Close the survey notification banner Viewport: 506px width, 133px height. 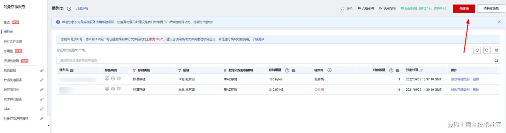(499, 22)
